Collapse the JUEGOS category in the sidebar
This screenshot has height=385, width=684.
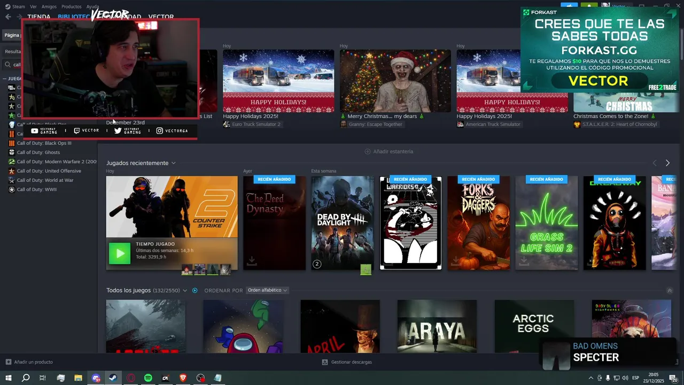(4, 79)
